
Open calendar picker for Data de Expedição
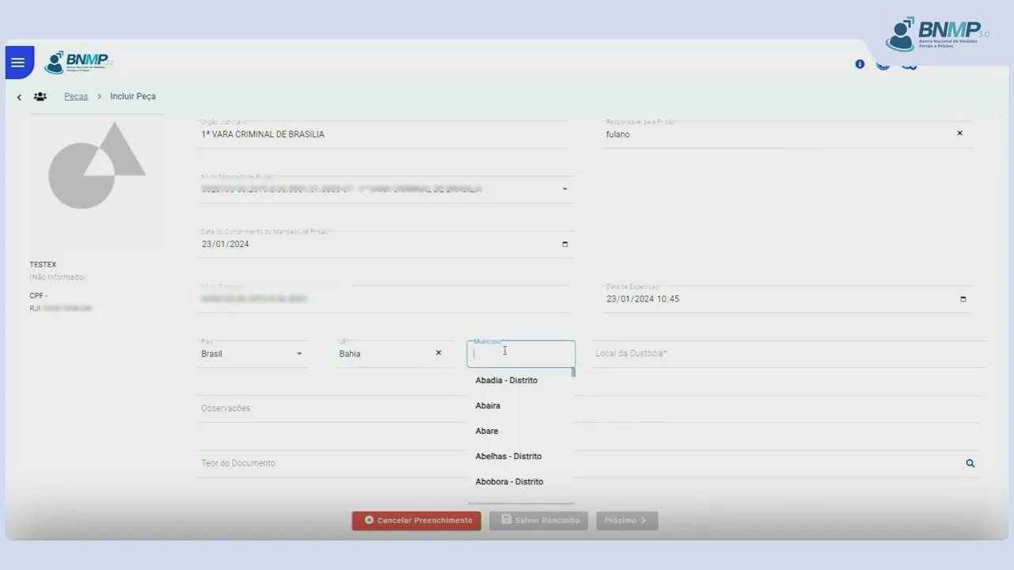(963, 299)
